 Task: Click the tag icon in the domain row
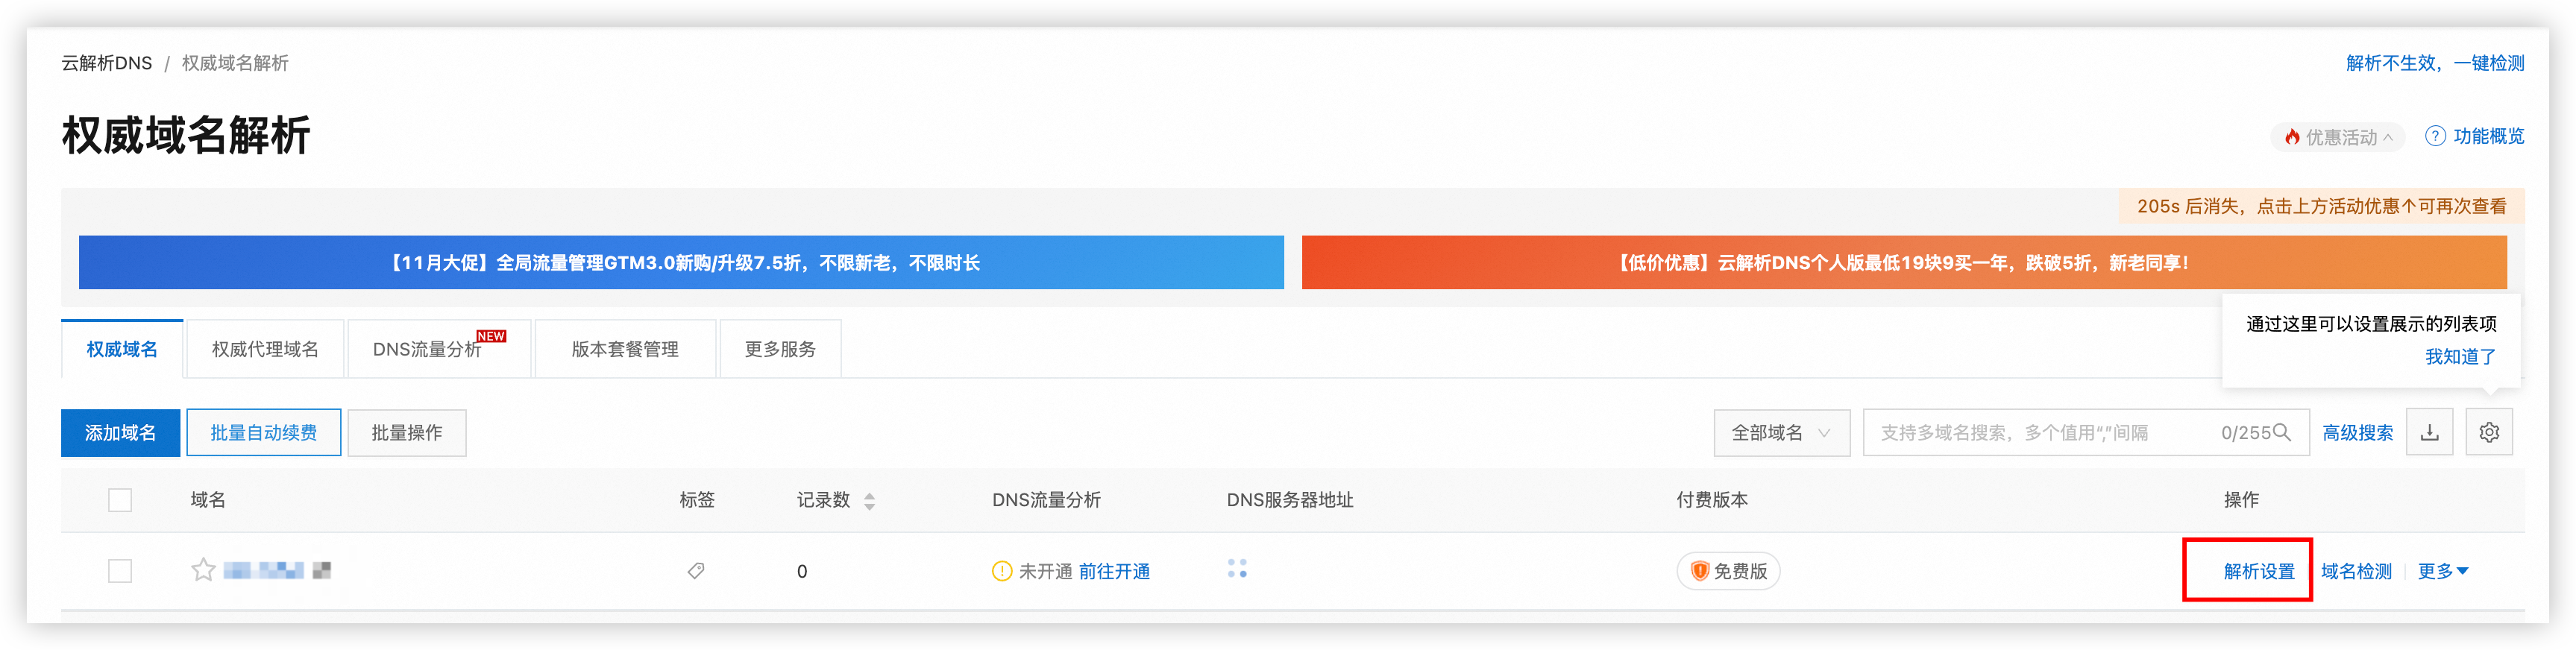696,571
